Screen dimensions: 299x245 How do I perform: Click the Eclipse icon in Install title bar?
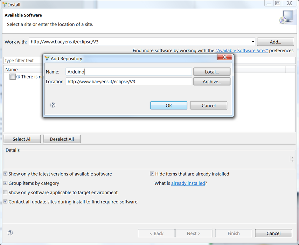click(5, 5)
